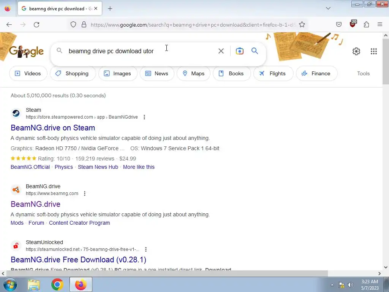Image resolution: width=389 pixels, height=292 pixels.
Task: Open the Extensions puzzle icon
Action: (x=367, y=25)
